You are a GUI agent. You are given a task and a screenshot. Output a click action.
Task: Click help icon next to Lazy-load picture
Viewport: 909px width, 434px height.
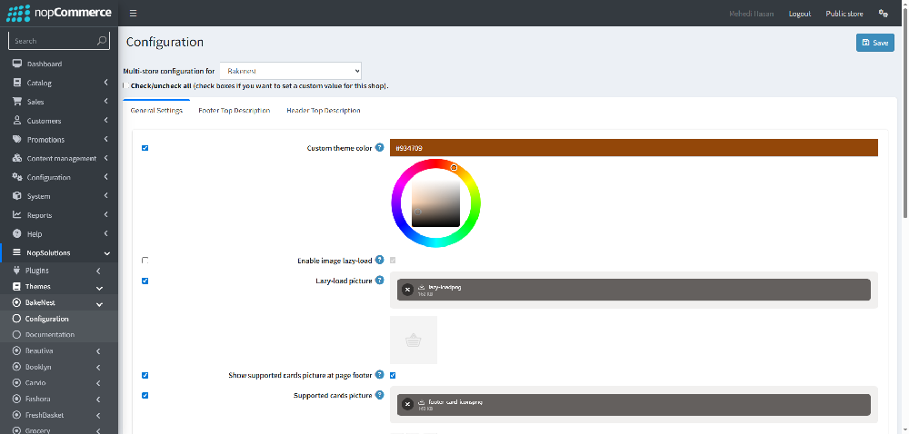click(x=379, y=281)
